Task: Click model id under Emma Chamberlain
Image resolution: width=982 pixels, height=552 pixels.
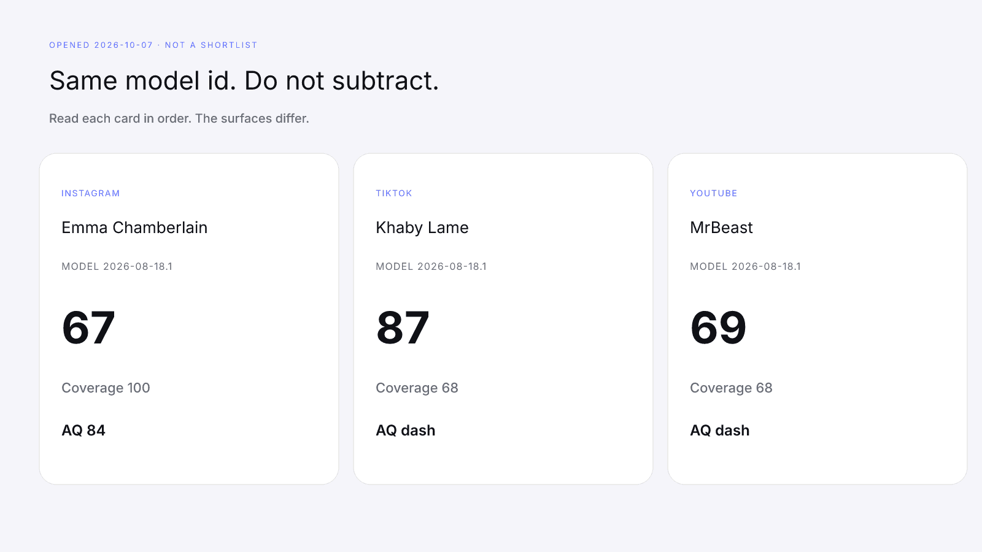Action: (117, 266)
